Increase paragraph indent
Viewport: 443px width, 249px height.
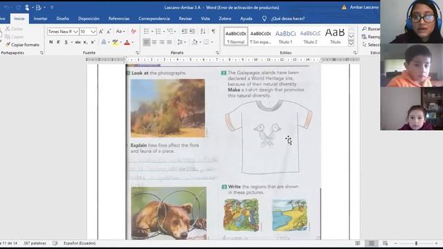click(192, 31)
